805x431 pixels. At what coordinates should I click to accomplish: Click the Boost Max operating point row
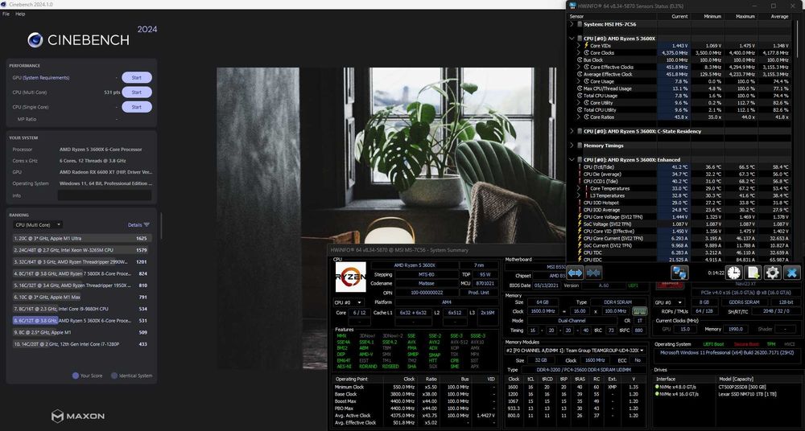click(x=415, y=401)
